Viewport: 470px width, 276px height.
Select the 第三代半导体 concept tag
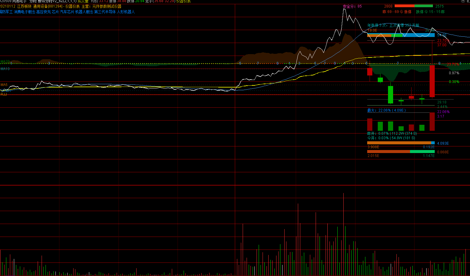click(x=105, y=12)
